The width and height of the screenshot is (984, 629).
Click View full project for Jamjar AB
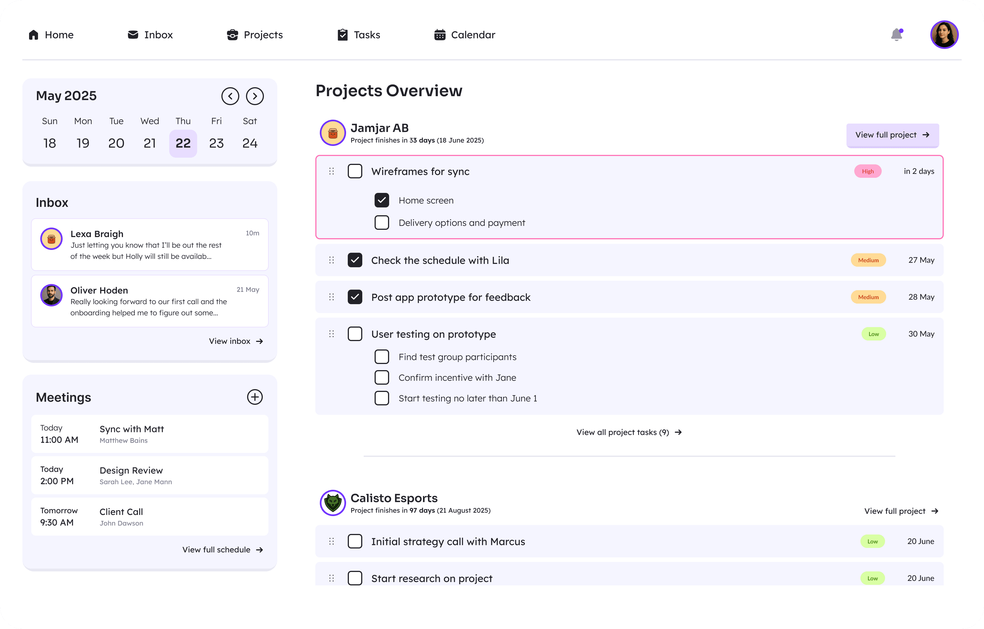coord(893,135)
